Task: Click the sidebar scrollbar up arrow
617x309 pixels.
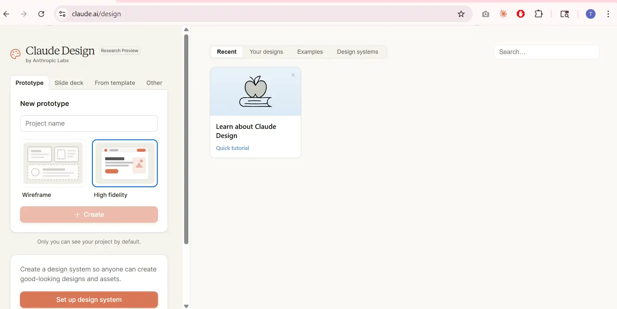Action: (x=186, y=29)
